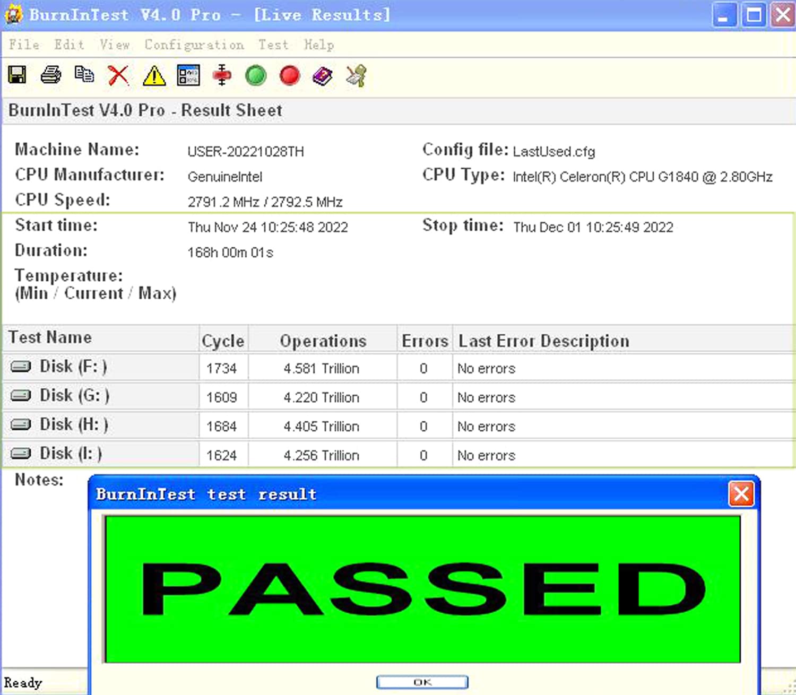Click the Disk (F:) drive icon
Image resolution: width=796 pixels, height=695 pixels.
21,367
